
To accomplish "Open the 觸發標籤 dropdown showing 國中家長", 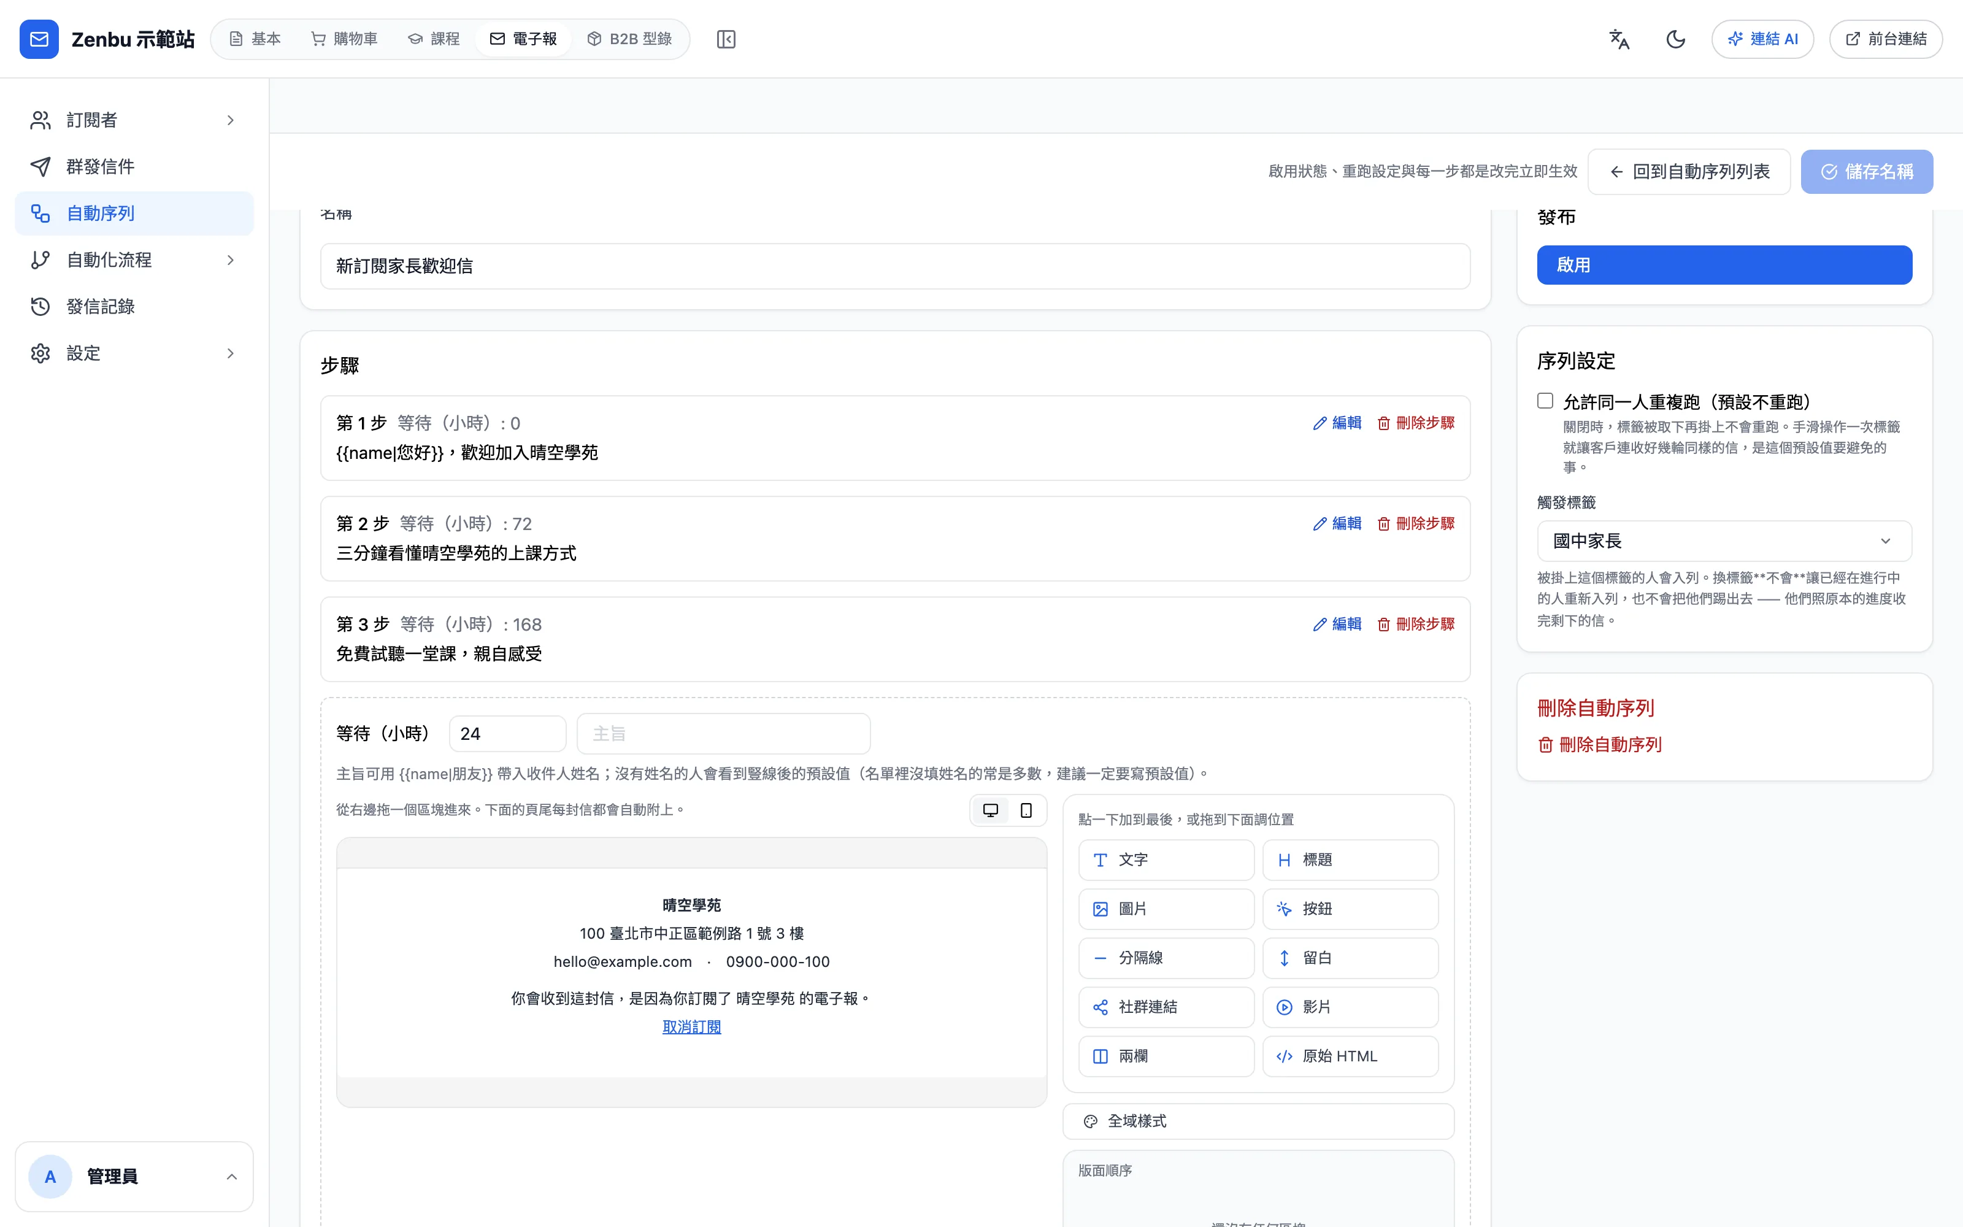I will pyautogui.click(x=1724, y=541).
